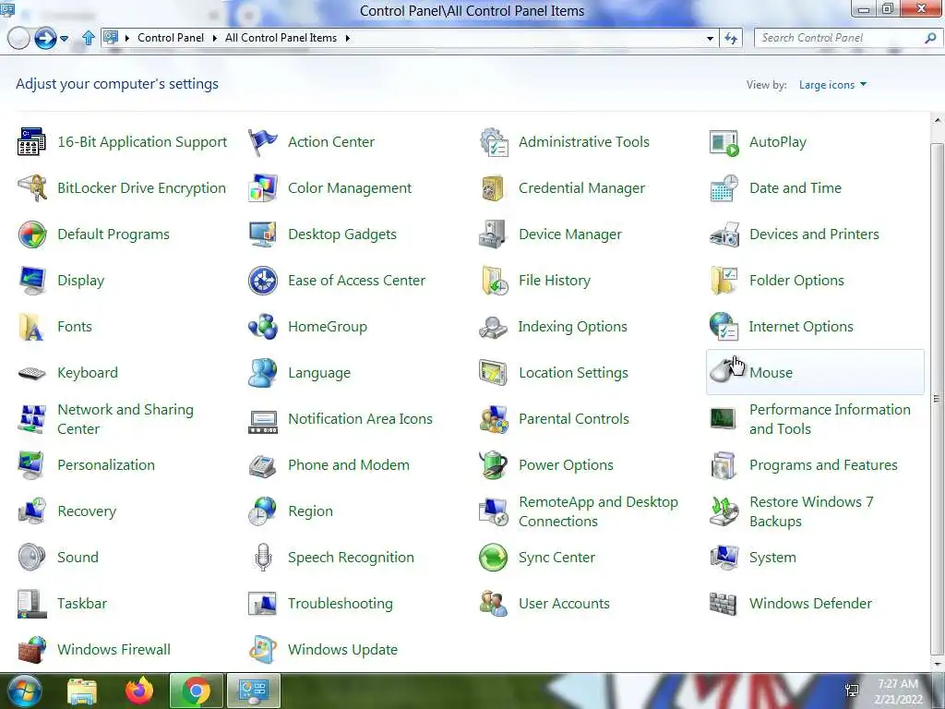945x709 pixels.
Task: Open the Display monitor icon
Action: (x=31, y=281)
